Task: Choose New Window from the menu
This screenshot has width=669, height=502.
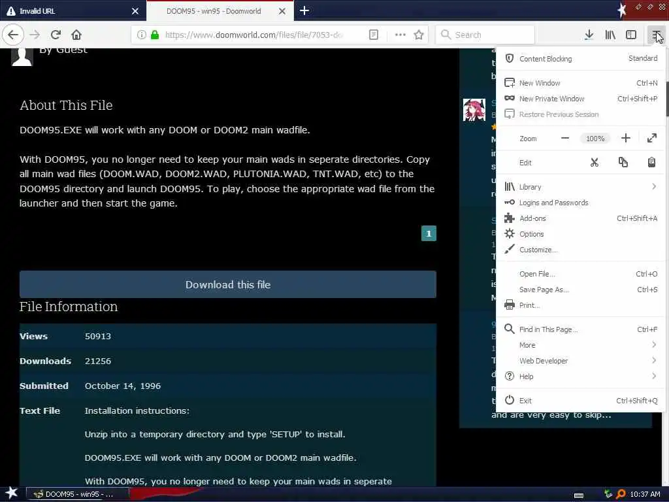Action: tap(581, 83)
